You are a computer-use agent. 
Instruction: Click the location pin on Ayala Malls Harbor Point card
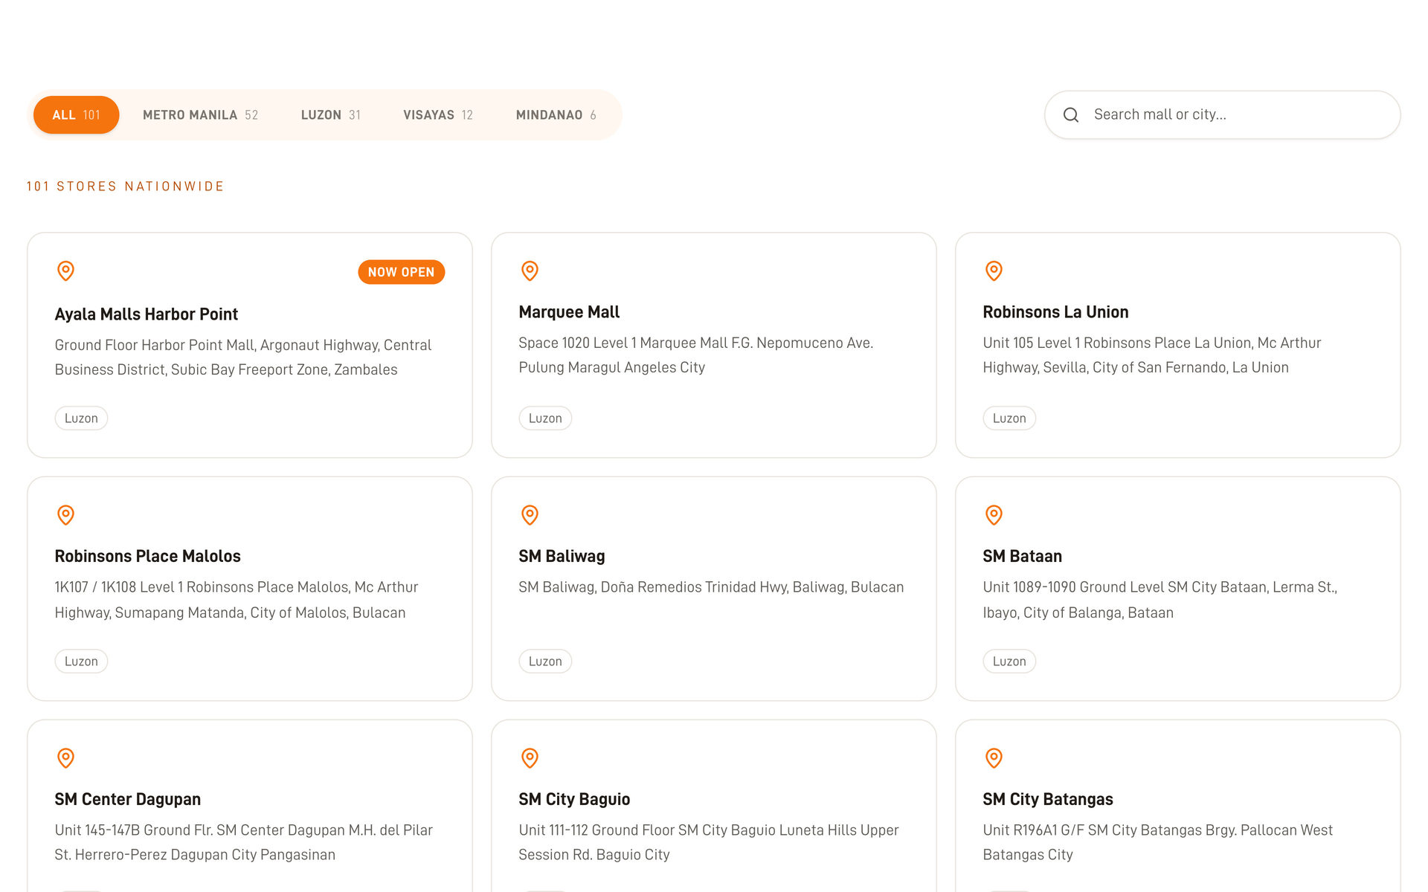click(x=65, y=271)
